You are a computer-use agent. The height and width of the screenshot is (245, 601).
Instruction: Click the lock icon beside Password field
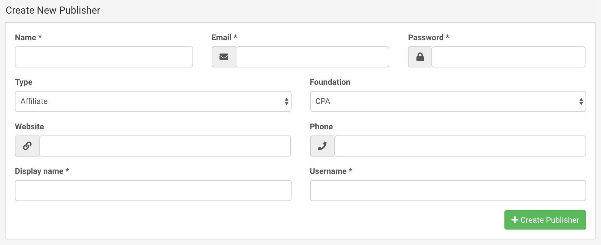[420, 57]
